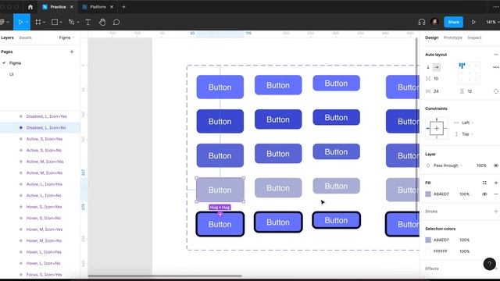Toggle layer visibility eye icon
Image resolution: width=500 pixels, height=281 pixels.
click(495, 165)
